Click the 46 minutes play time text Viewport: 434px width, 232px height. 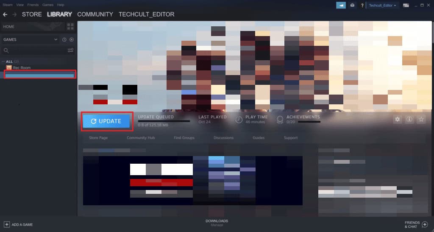pos(255,122)
